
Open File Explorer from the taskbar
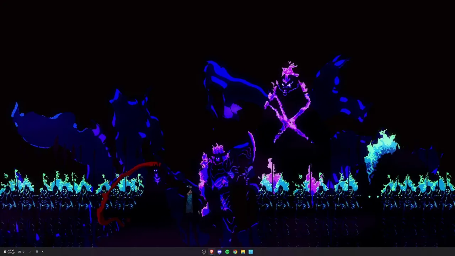[x=243, y=252]
